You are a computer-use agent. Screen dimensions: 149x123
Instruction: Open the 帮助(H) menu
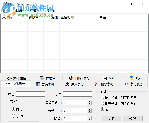click(x=49, y=11)
